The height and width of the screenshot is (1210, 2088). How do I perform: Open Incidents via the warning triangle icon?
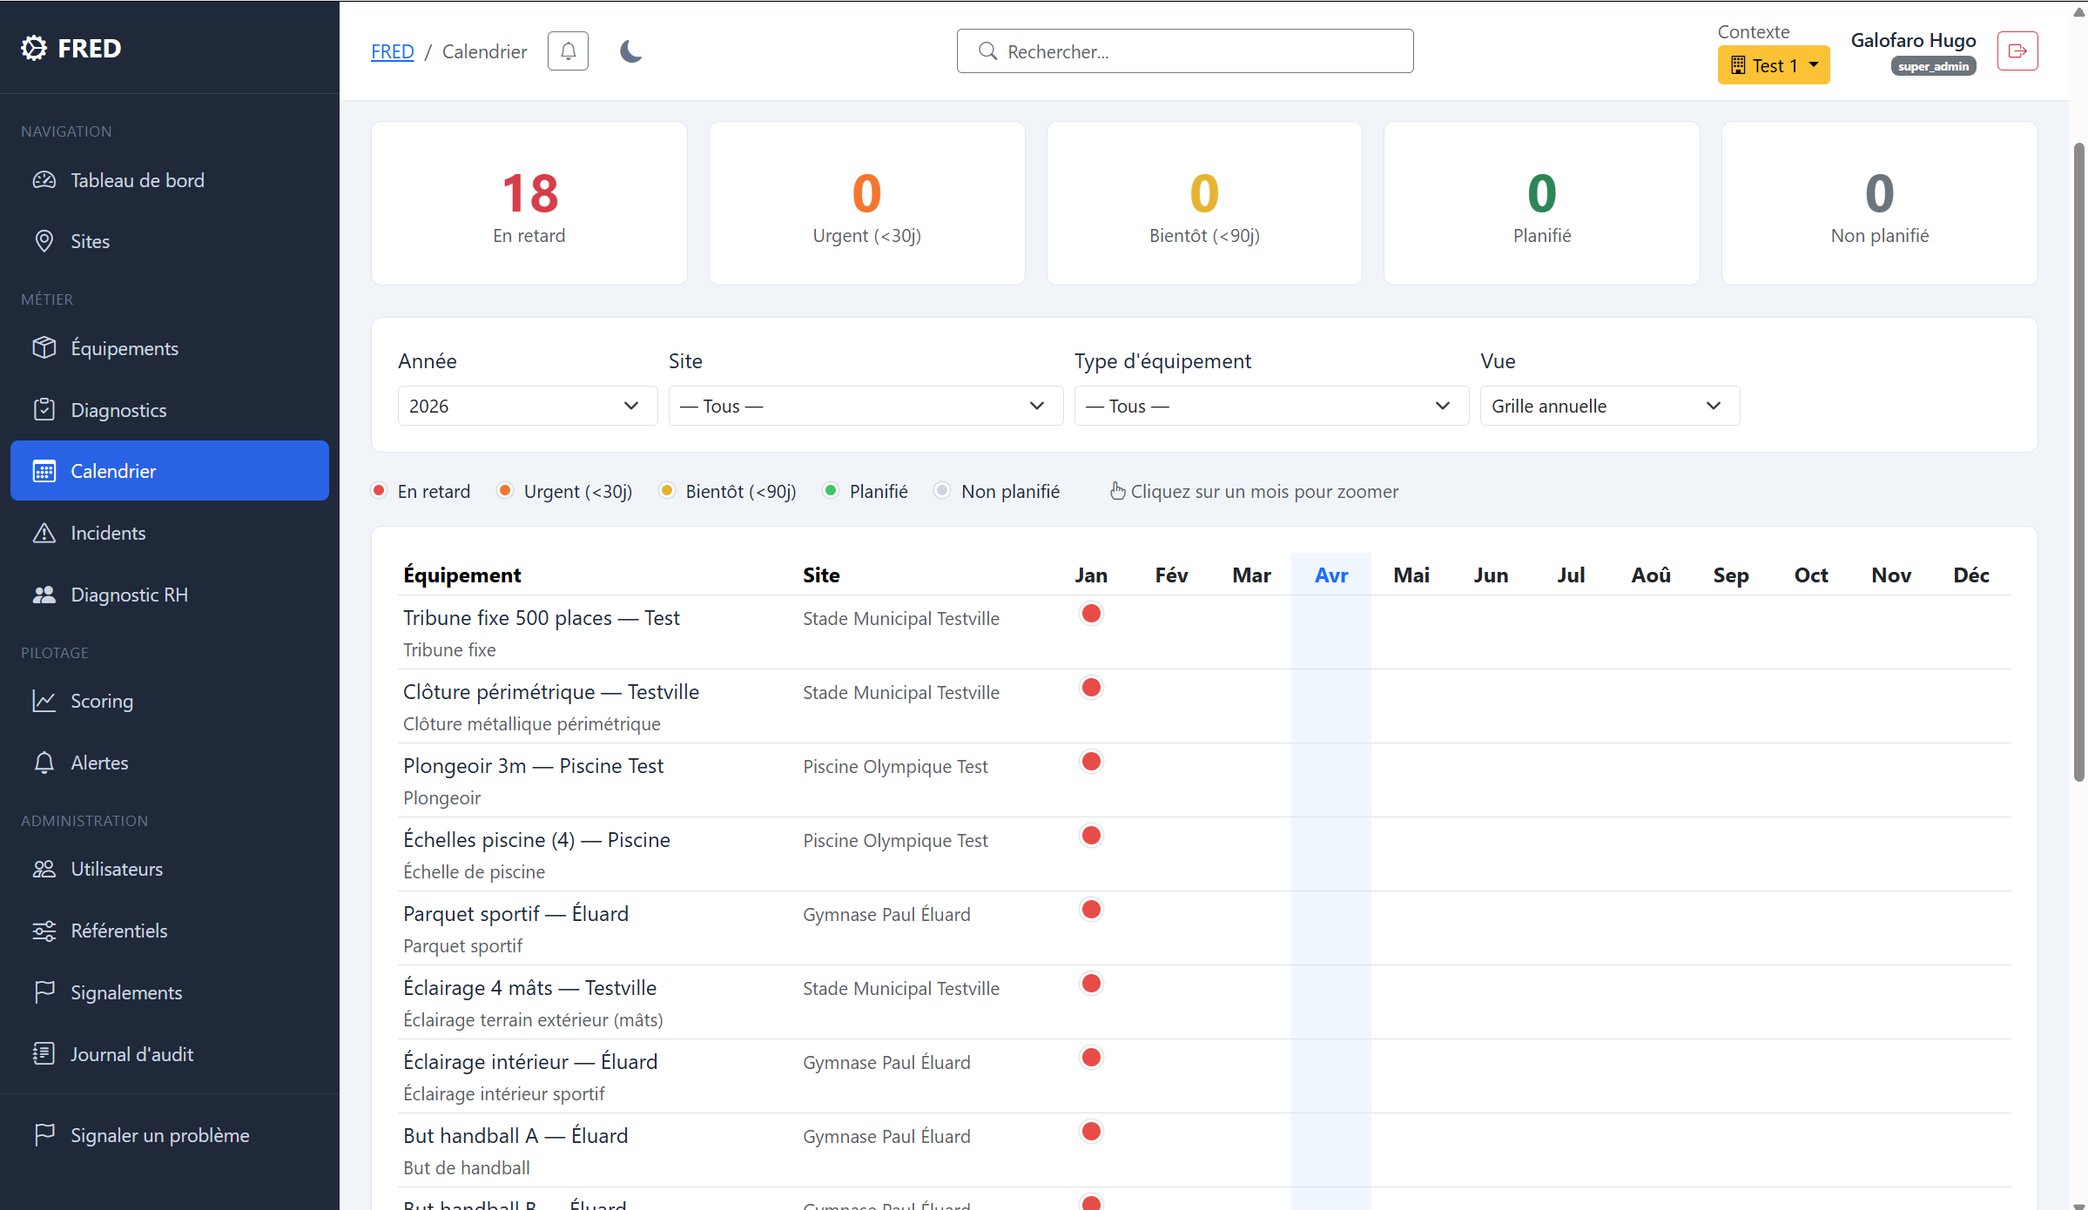click(44, 533)
